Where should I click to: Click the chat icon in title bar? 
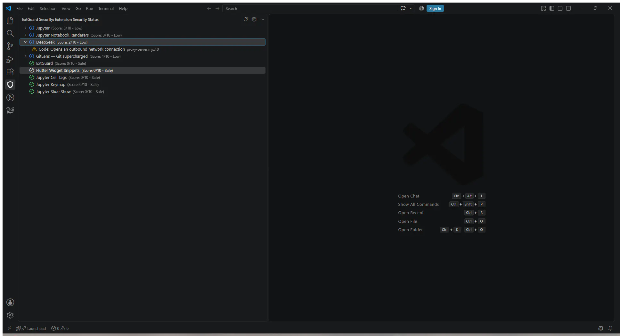click(x=403, y=8)
